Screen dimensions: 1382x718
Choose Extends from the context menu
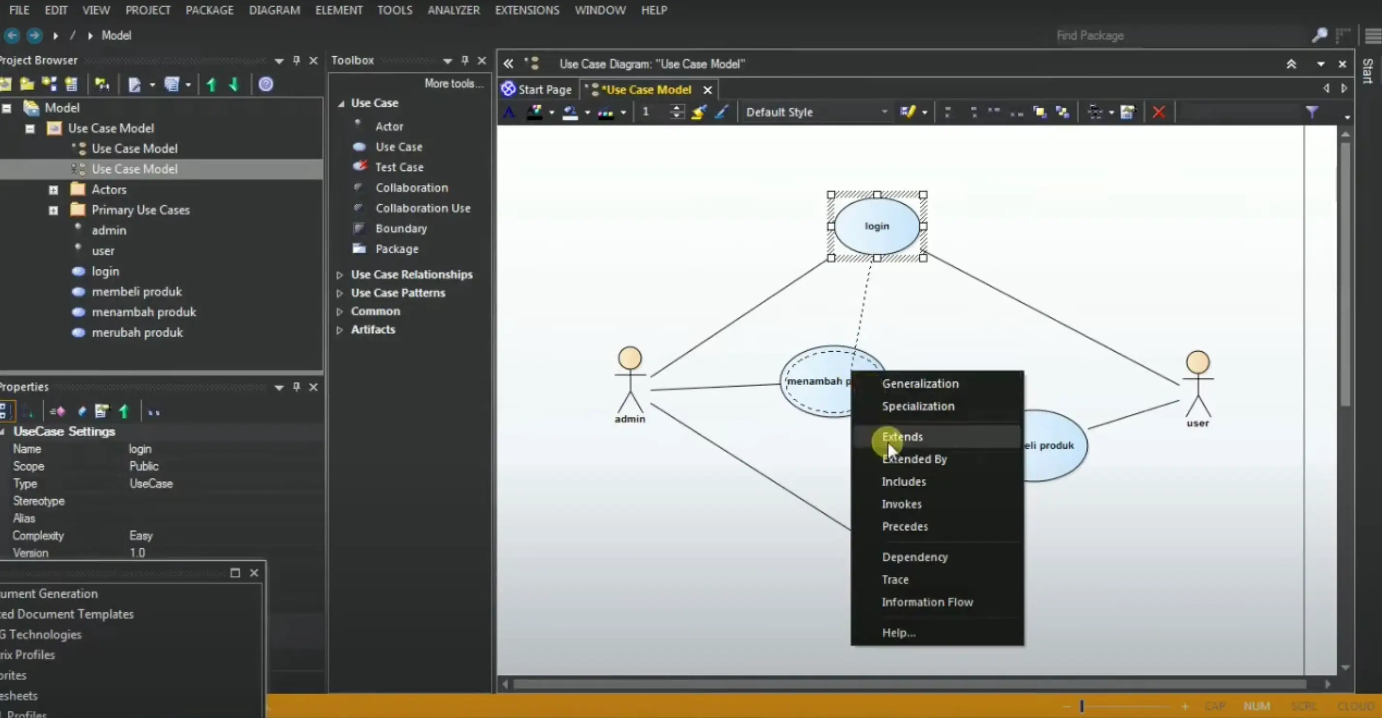[902, 436]
